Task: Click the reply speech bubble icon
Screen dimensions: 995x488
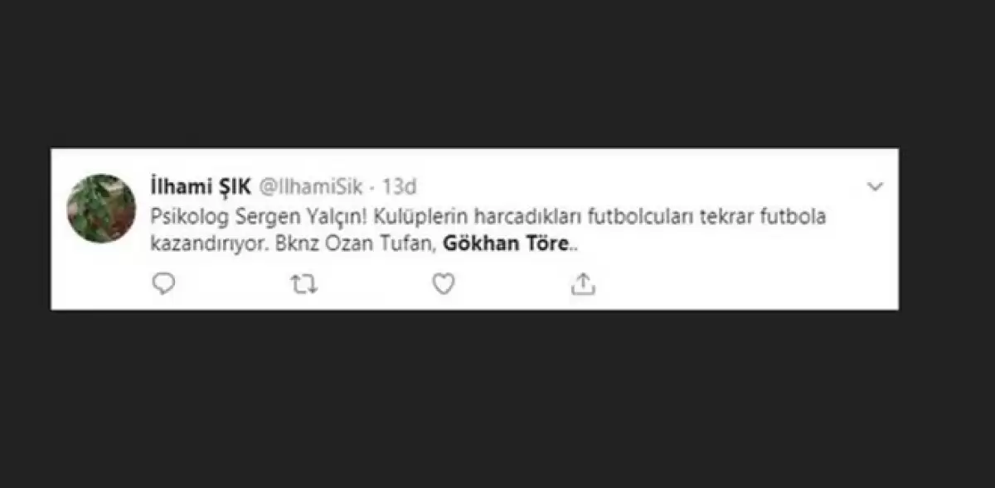Action: 165,284
